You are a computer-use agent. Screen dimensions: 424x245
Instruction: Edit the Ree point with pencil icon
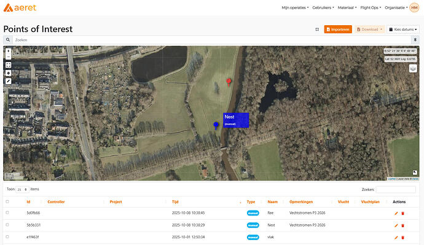[x=396, y=214]
